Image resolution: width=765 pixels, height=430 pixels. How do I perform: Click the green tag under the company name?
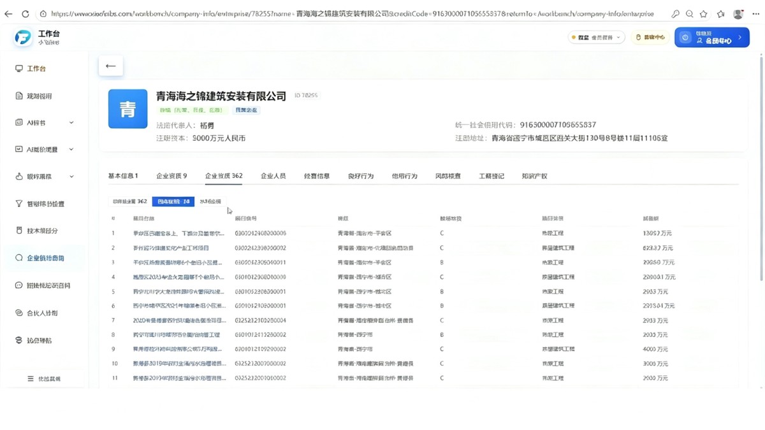click(x=191, y=110)
